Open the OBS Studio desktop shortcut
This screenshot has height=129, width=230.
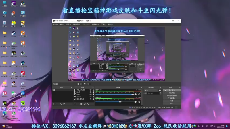tap(23, 54)
